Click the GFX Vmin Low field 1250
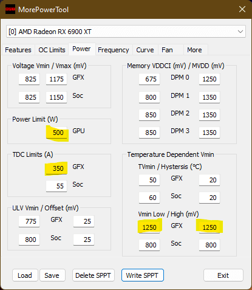This screenshot has width=252, height=290. pos(149,227)
